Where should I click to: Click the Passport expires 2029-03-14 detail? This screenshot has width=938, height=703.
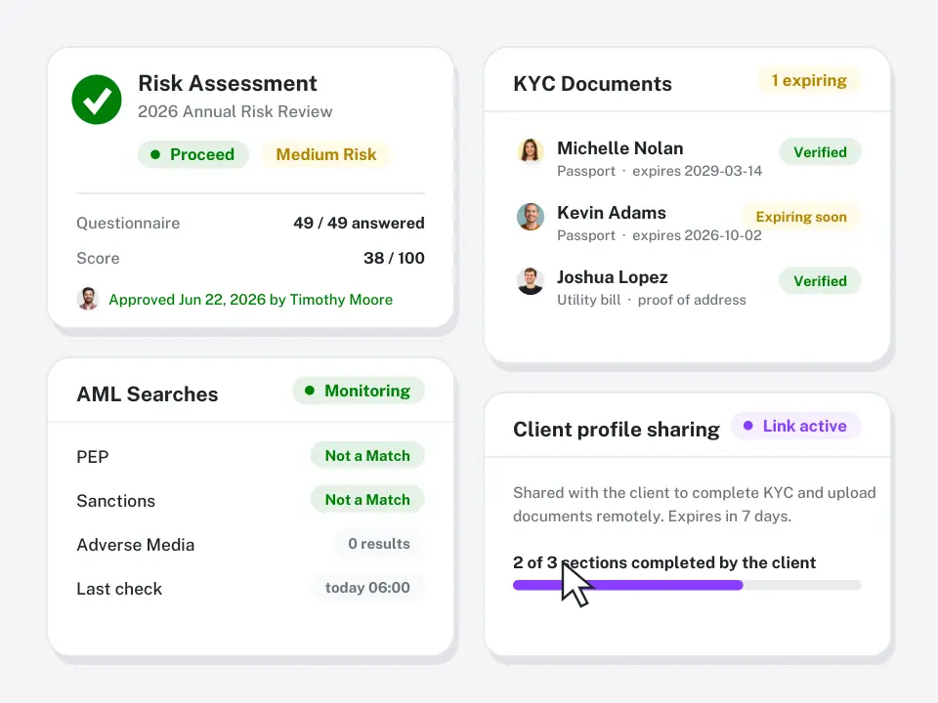[660, 171]
